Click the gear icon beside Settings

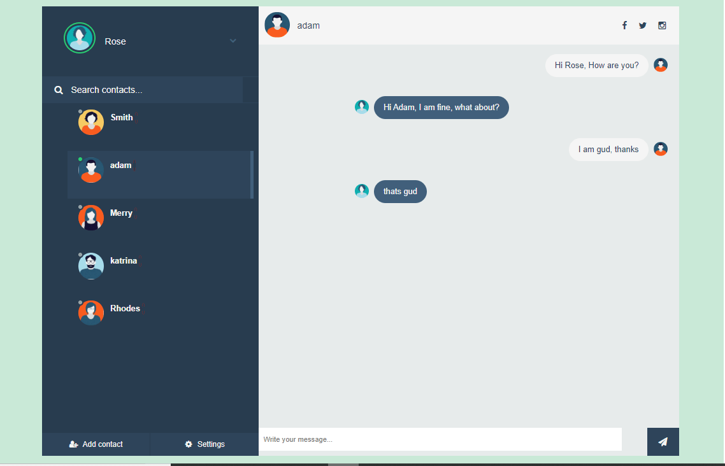pyautogui.click(x=189, y=444)
